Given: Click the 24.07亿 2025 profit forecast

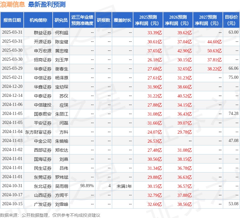Looking at the screenshot, I should click(155, 132).
